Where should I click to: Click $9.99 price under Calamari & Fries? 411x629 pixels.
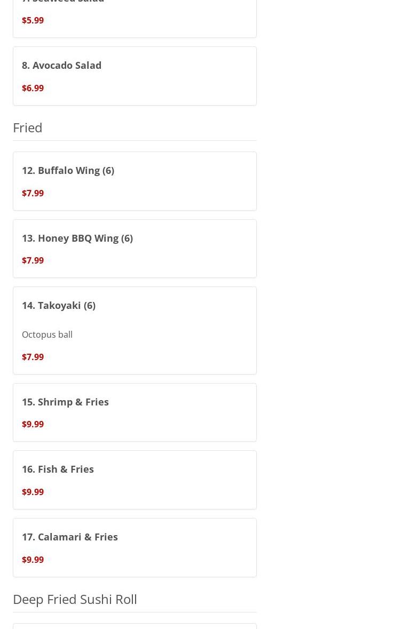(x=33, y=560)
